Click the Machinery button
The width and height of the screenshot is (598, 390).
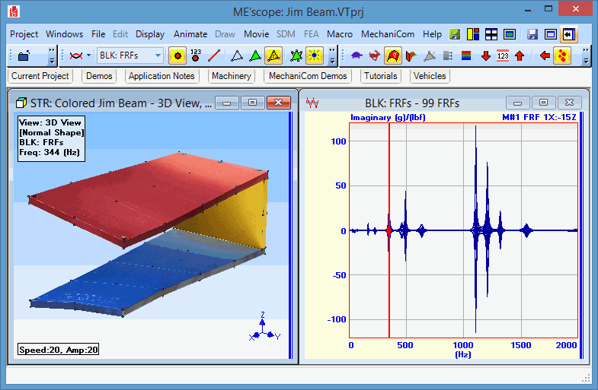click(231, 76)
